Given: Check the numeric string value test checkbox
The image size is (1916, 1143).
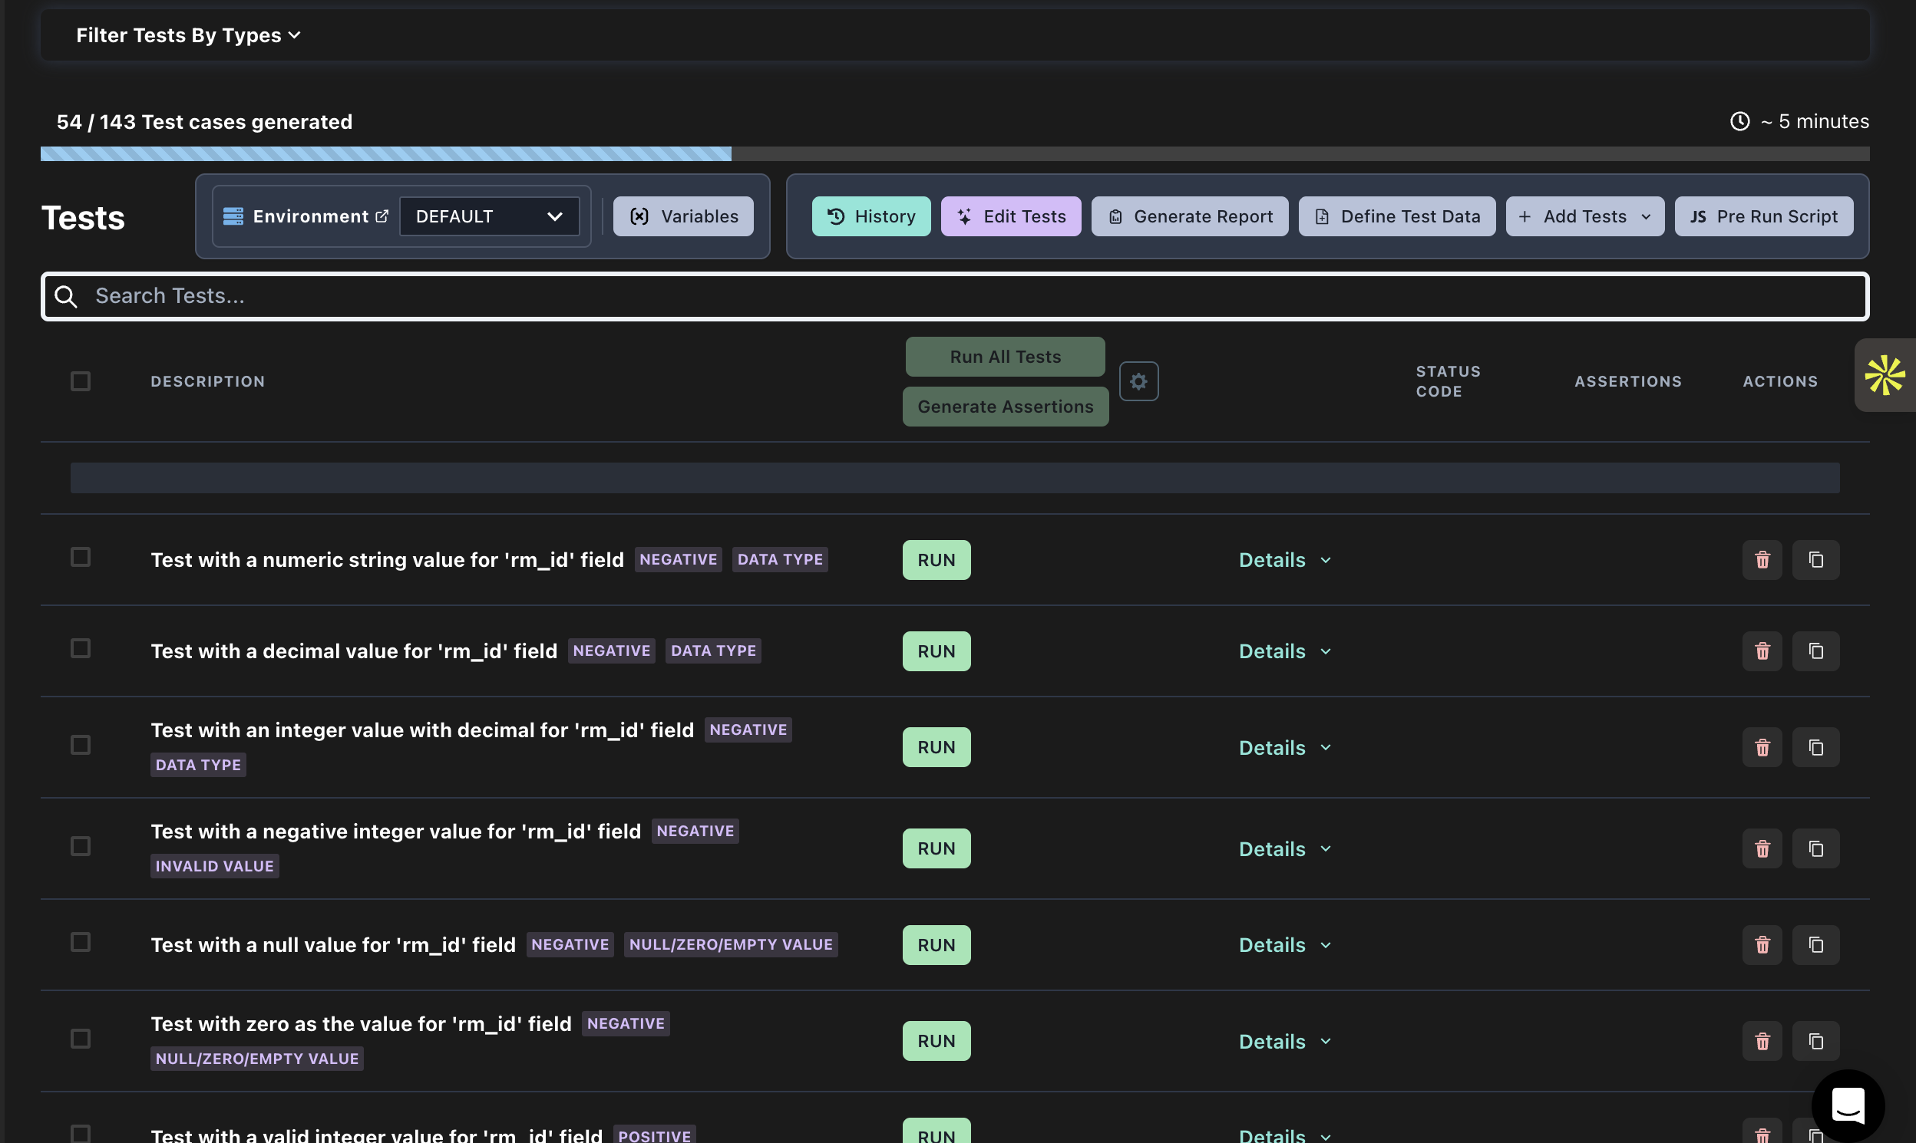Looking at the screenshot, I should click(81, 557).
